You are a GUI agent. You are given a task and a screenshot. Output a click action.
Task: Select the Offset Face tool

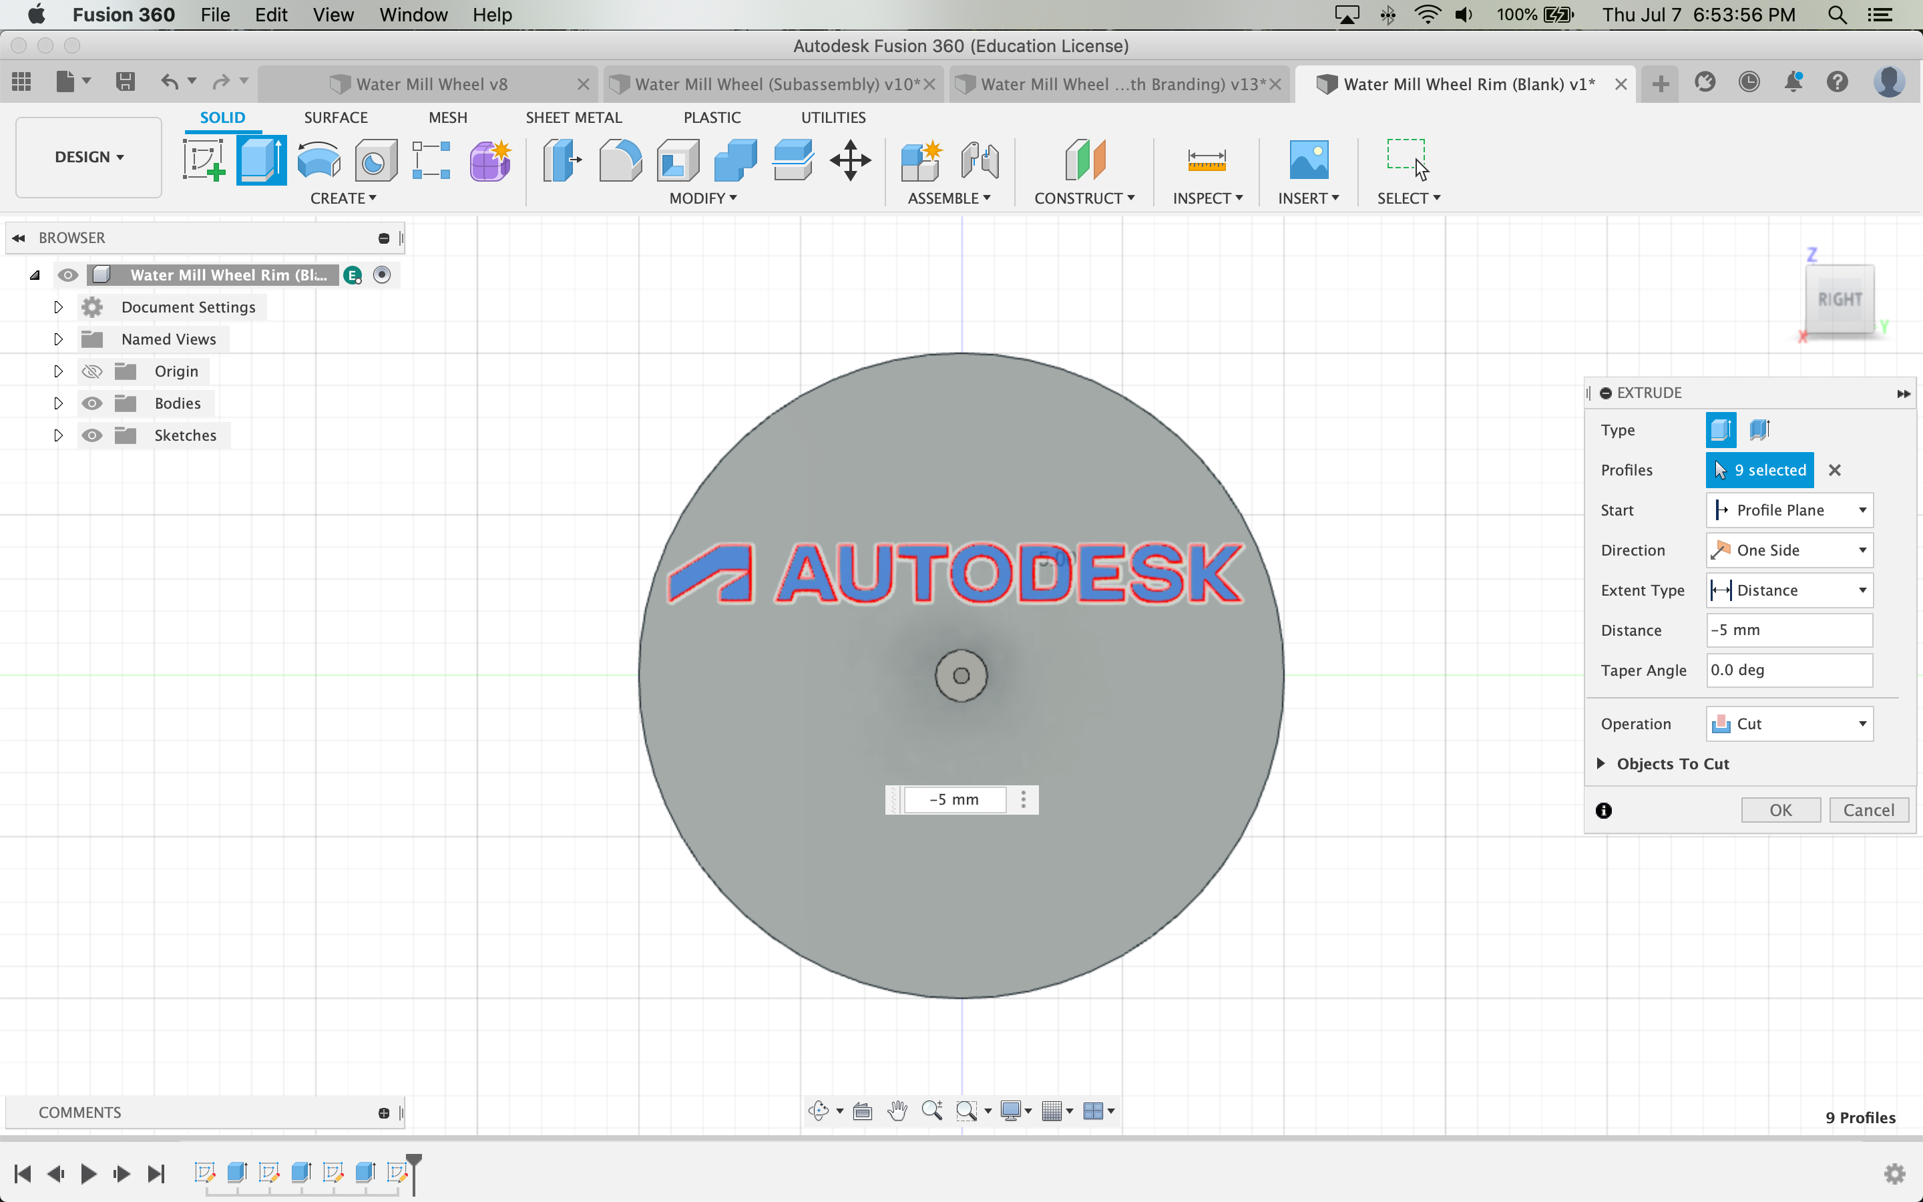[793, 160]
